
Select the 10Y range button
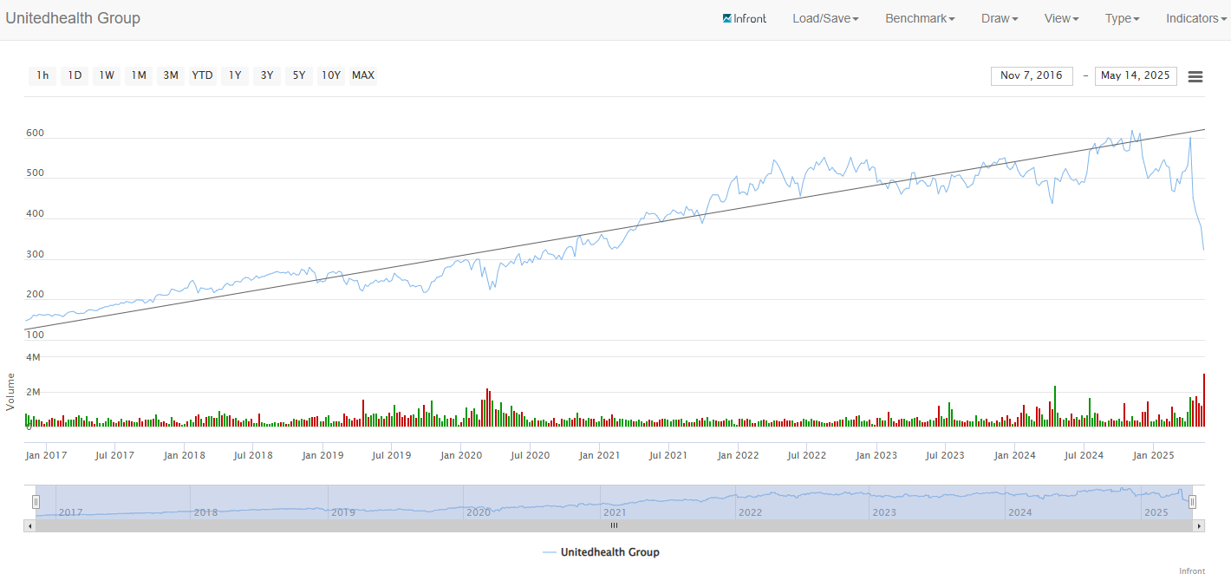(331, 75)
